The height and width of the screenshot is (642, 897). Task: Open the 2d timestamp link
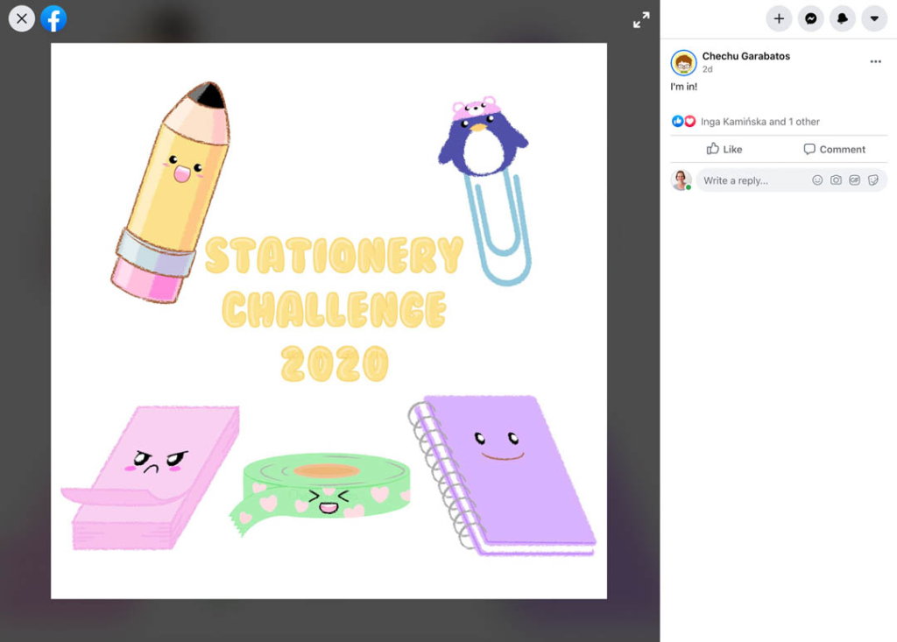point(706,69)
